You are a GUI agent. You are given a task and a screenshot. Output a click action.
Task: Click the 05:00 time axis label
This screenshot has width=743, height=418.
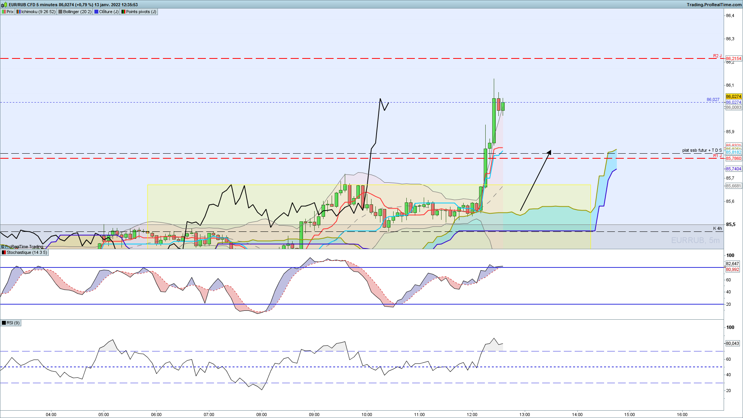[104, 415]
